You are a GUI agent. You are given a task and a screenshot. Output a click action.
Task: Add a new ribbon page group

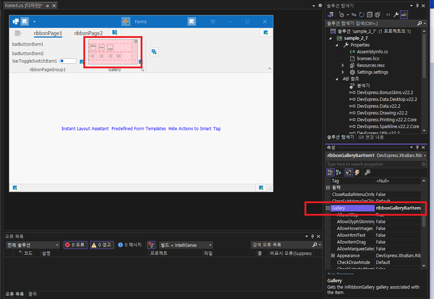tap(154, 52)
